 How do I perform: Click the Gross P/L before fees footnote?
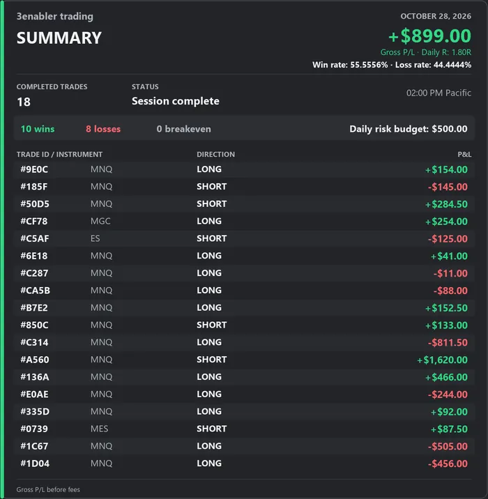tap(48, 490)
